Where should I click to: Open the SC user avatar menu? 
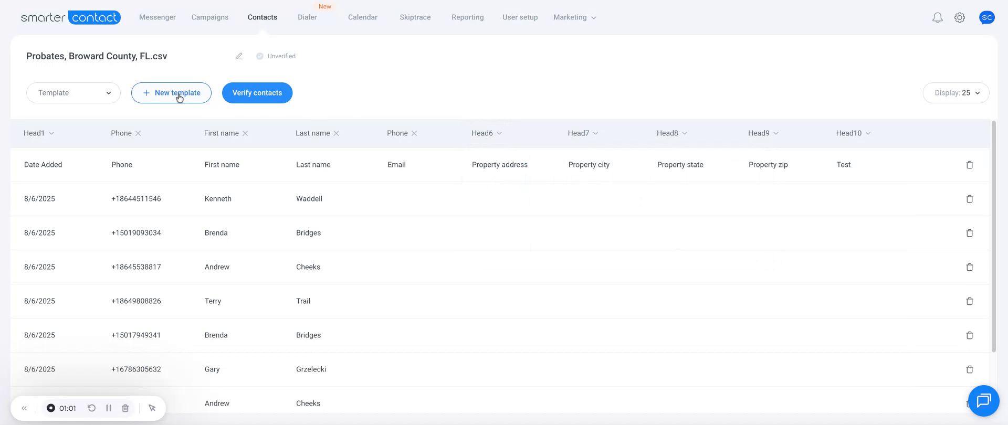tap(987, 17)
